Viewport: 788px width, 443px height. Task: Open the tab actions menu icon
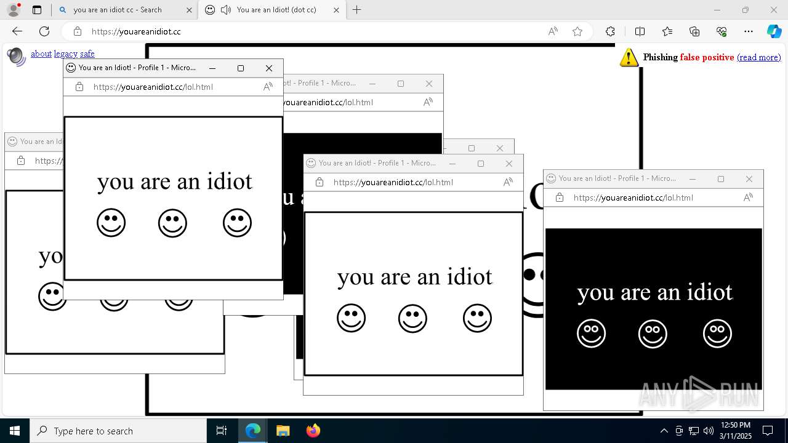coord(37,10)
